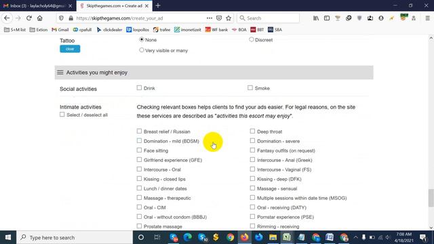Screen dimensions: 434x244
Task: Select Very visible or many tattoo option
Action: (142, 50)
